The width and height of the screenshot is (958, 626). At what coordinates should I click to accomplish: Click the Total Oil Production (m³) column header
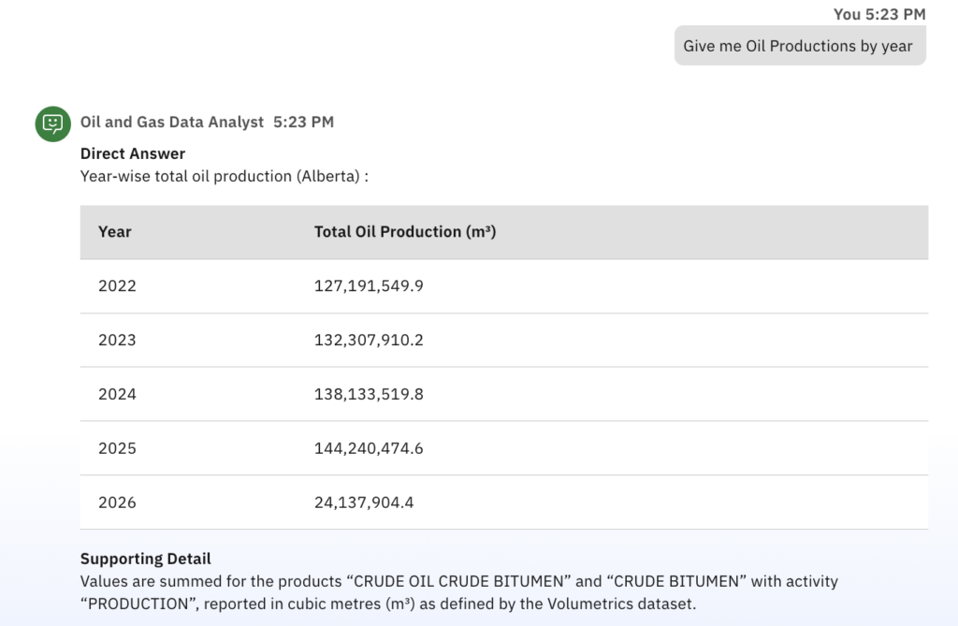tap(404, 232)
